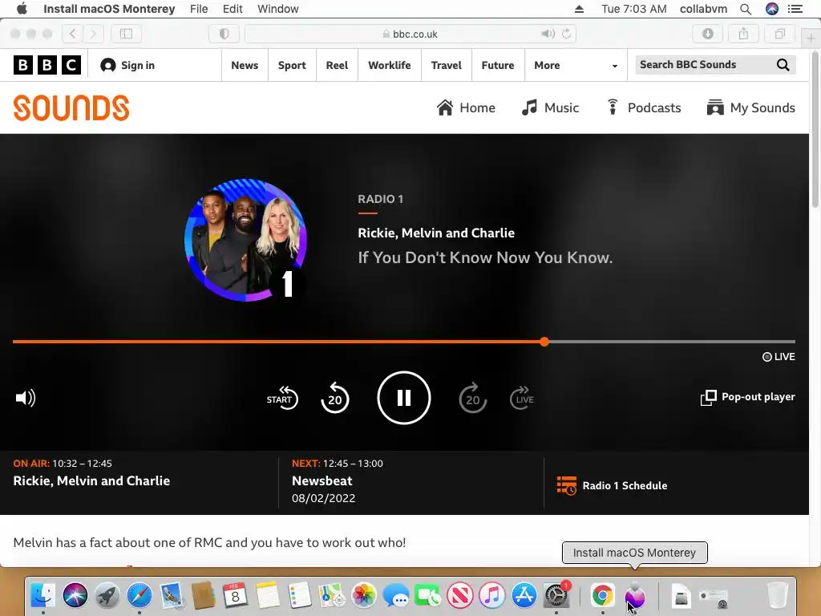Open the Pop-out player
821x616 pixels.
pyautogui.click(x=748, y=397)
